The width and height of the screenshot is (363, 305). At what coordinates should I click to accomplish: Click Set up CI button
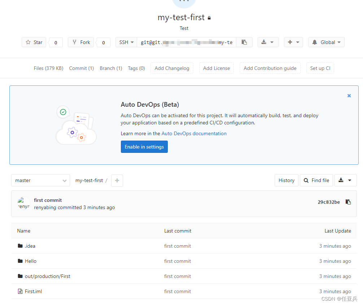tap(320, 68)
